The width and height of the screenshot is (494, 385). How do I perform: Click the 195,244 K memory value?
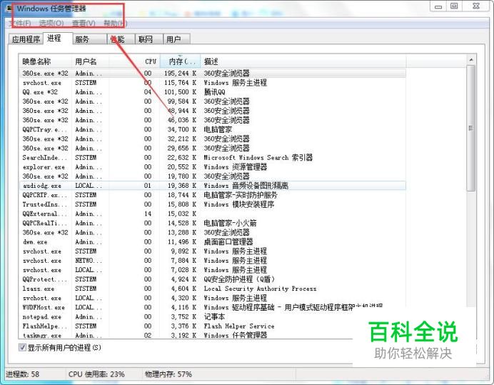pos(180,73)
